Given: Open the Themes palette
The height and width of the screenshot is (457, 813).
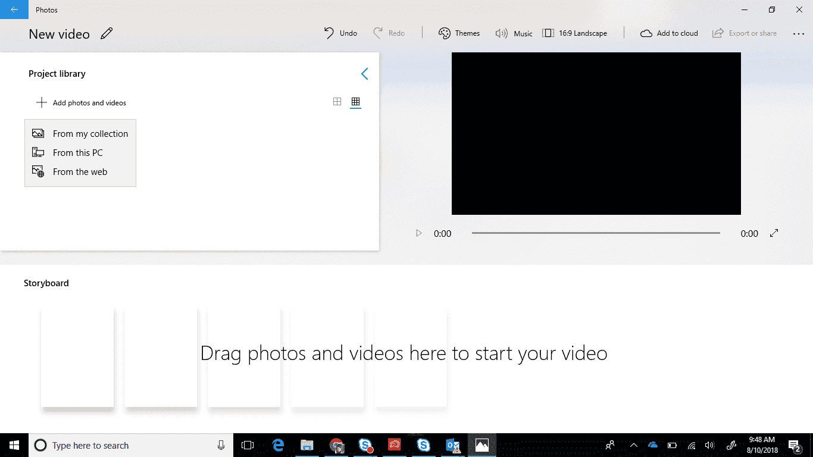Looking at the screenshot, I should pyautogui.click(x=459, y=33).
